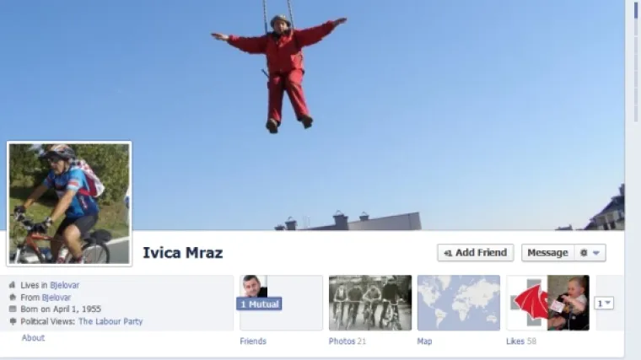Screen dimensions: 641x360
Task: Click the vertical scrollbar on the right
Action: point(635,169)
